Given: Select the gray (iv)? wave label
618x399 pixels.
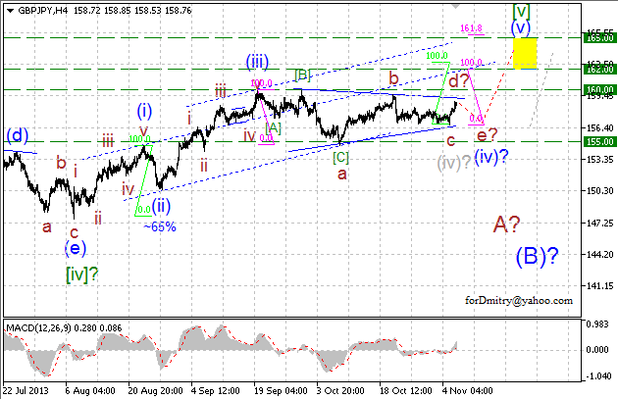Looking at the screenshot, I should (x=454, y=163).
